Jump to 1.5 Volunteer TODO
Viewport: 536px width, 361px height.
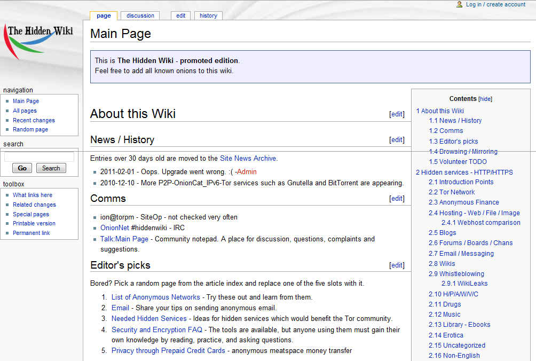(x=458, y=162)
